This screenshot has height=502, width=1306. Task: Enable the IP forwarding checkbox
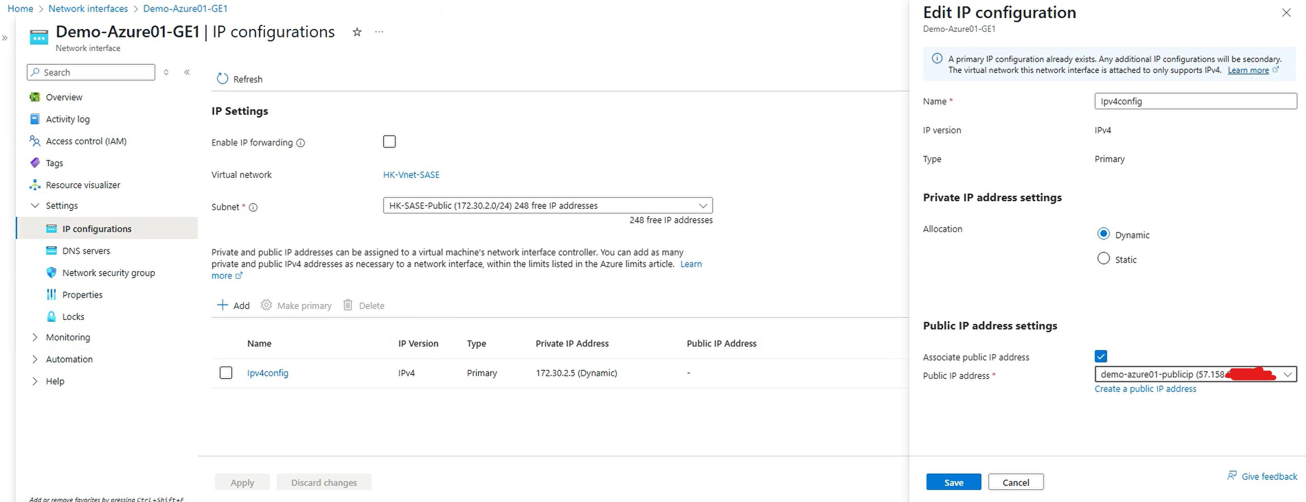click(x=389, y=141)
